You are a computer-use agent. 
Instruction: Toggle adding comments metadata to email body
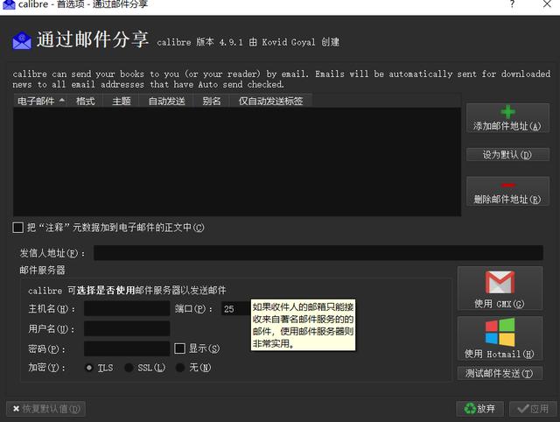pyautogui.click(x=17, y=228)
